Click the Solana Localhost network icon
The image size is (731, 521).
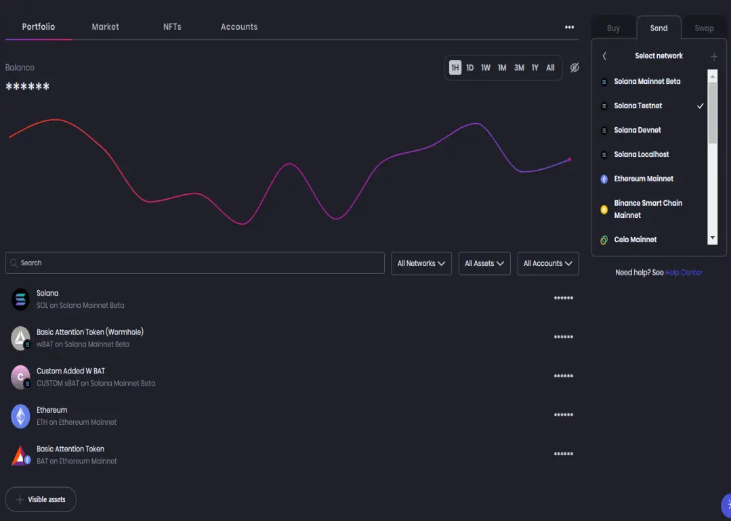pyautogui.click(x=604, y=154)
